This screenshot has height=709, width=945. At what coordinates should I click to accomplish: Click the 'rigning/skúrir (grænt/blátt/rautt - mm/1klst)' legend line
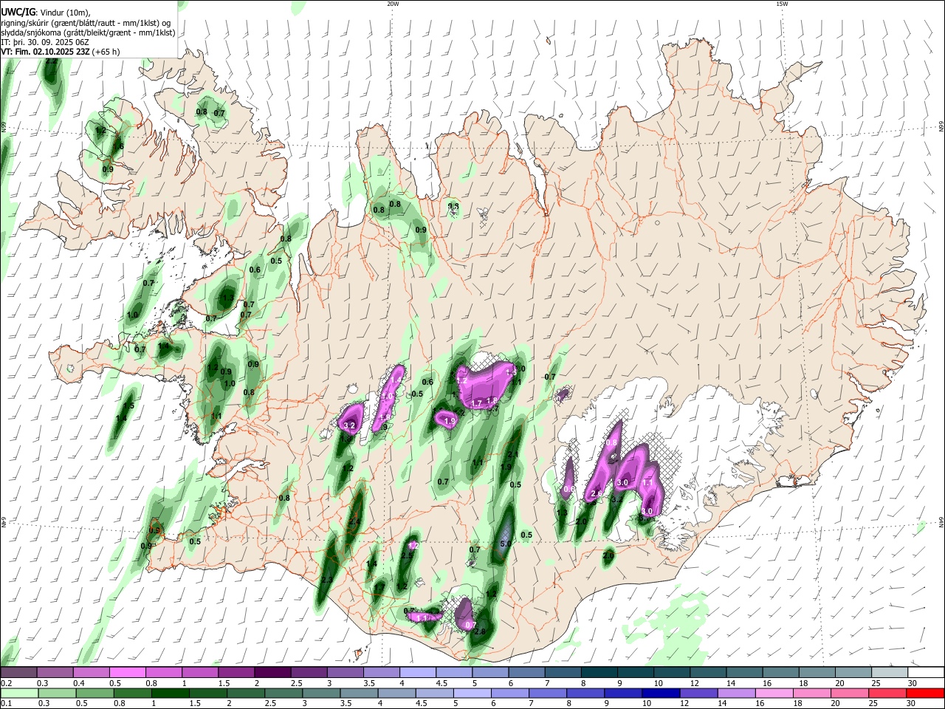86,23
